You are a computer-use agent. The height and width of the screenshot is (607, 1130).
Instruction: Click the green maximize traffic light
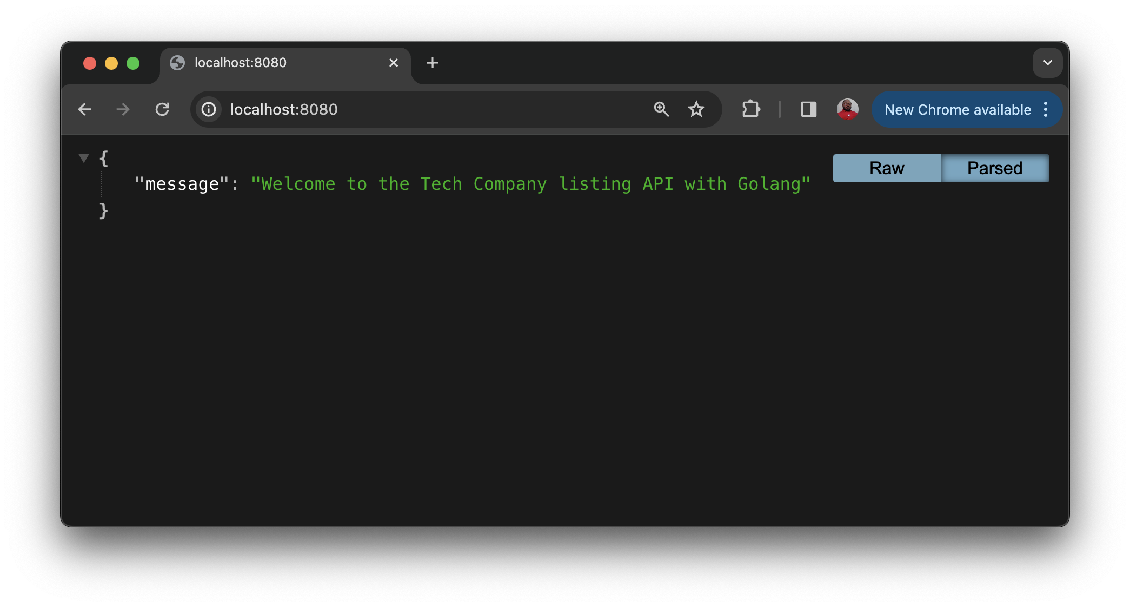click(134, 63)
